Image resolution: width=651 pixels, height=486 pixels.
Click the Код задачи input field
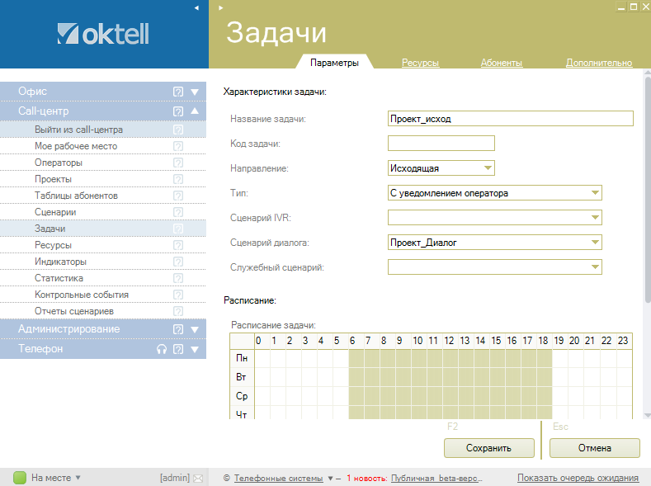point(441,144)
